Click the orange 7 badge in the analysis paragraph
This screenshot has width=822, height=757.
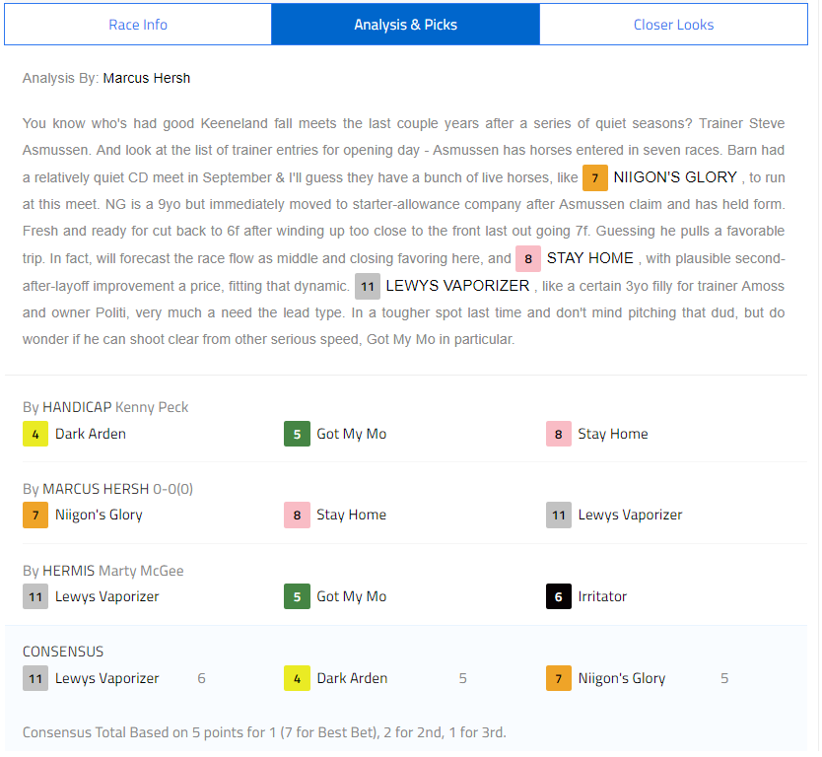tap(595, 177)
